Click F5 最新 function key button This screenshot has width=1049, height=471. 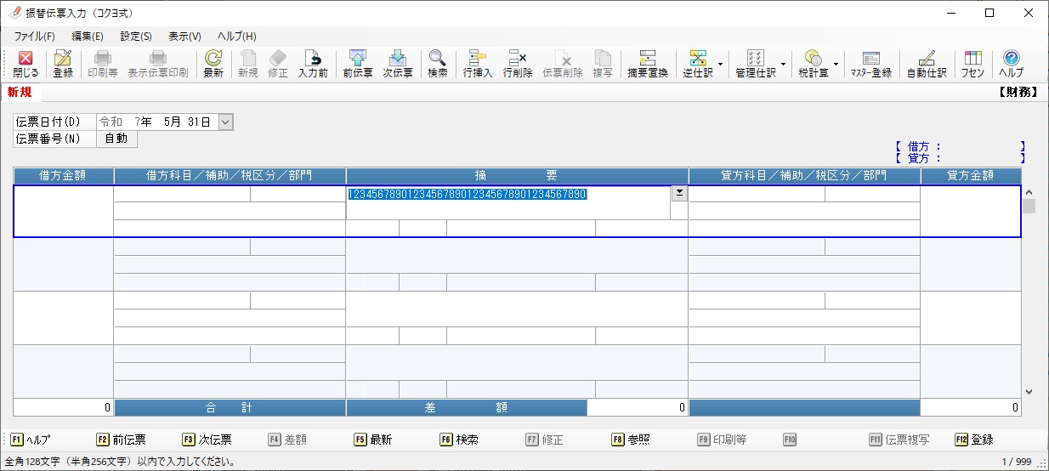click(373, 440)
